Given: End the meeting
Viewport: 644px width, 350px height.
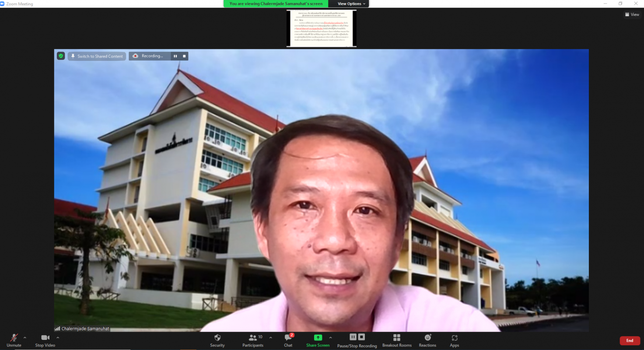Looking at the screenshot, I should (x=630, y=340).
